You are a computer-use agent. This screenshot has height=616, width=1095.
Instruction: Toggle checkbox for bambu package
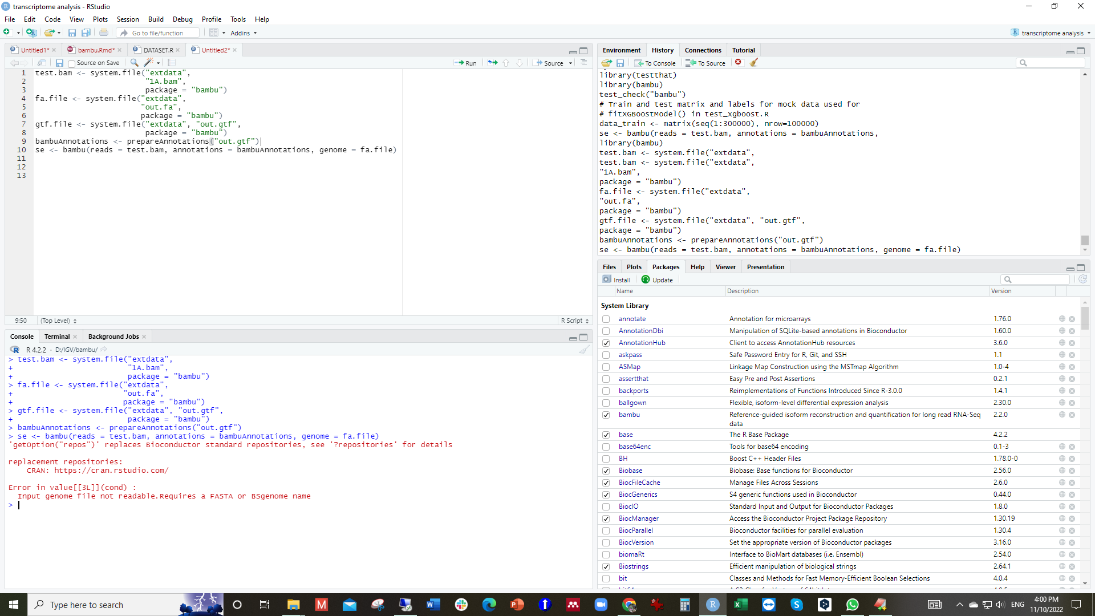pyautogui.click(x=607, y=415)
